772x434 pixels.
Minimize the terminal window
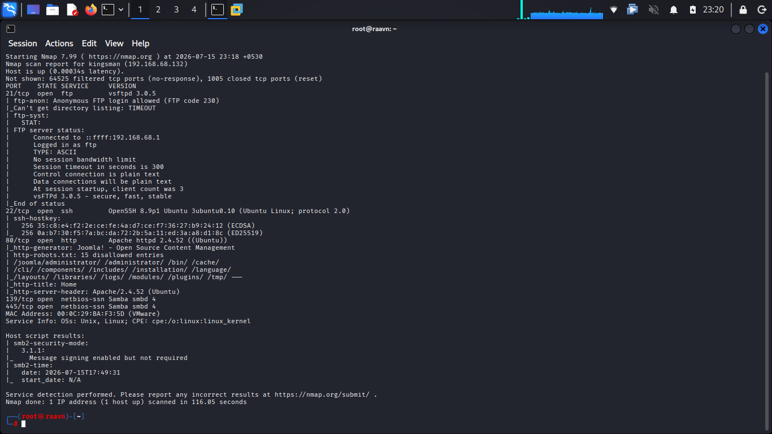[x=735, y=29]
